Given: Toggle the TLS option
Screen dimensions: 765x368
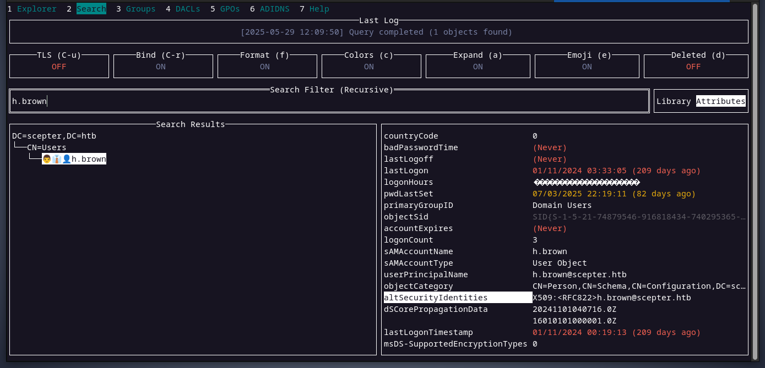Looking at the screenshot, I should click(59, 67).
